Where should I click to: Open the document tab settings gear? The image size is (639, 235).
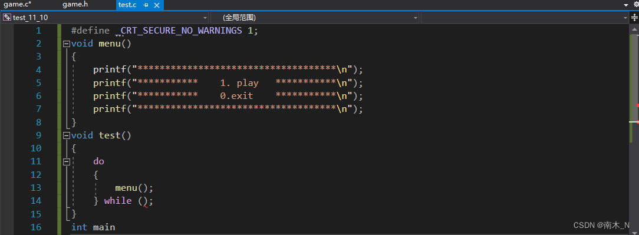tap(637, 5)
